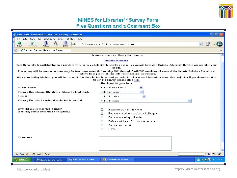
Task: Click the Reload page button
Action: click(x=46, y=44)
